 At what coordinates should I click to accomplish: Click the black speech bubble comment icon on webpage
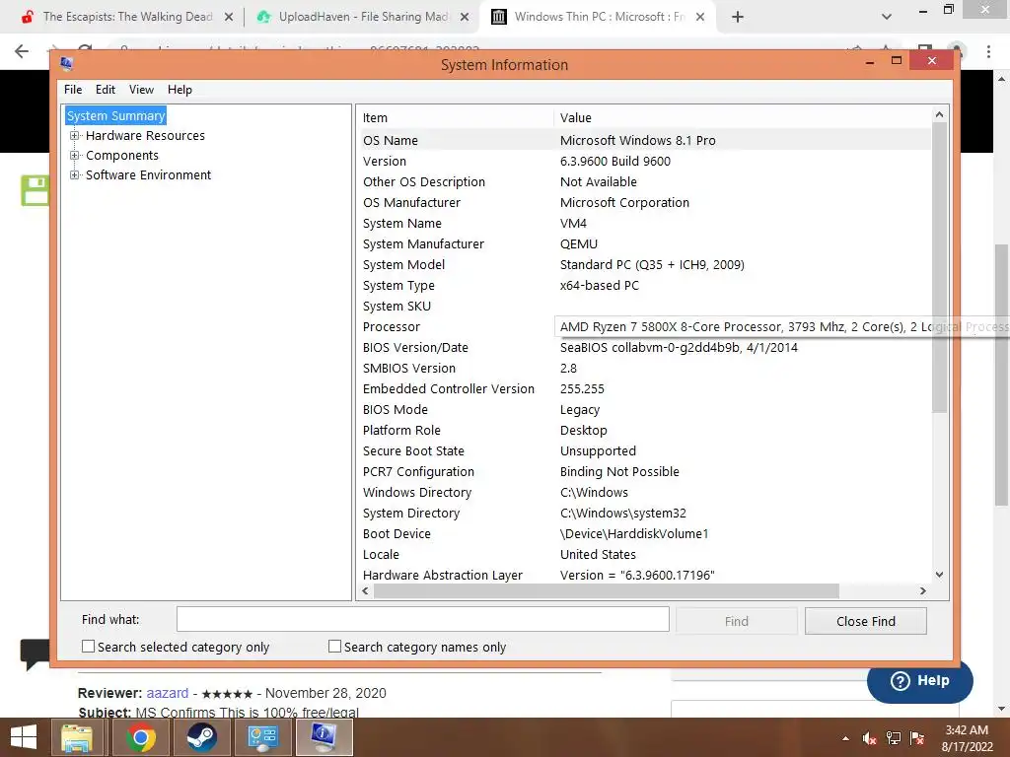tap(35, 654)
